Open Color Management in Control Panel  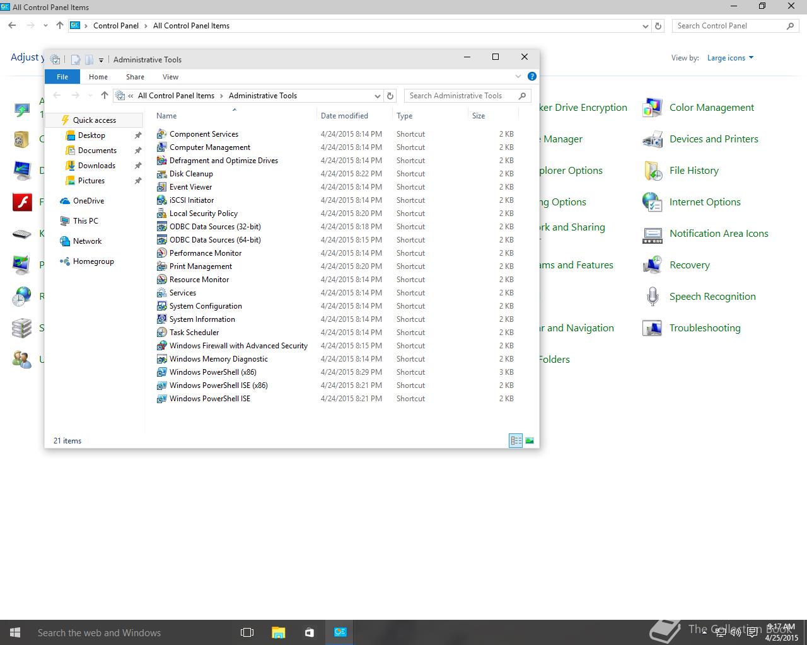(x=711, y=108)
